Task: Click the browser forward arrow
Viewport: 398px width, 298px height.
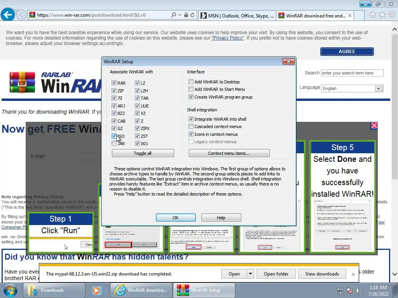Action: coord(21,15)
